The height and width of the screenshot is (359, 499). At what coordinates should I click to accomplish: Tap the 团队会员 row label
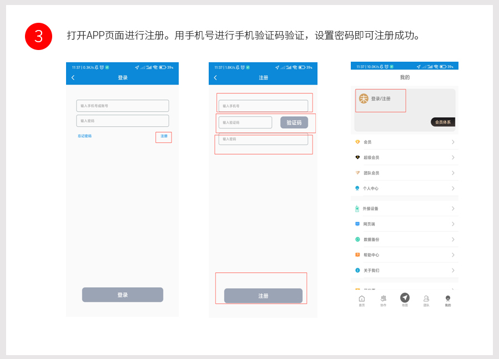(371, 173)
